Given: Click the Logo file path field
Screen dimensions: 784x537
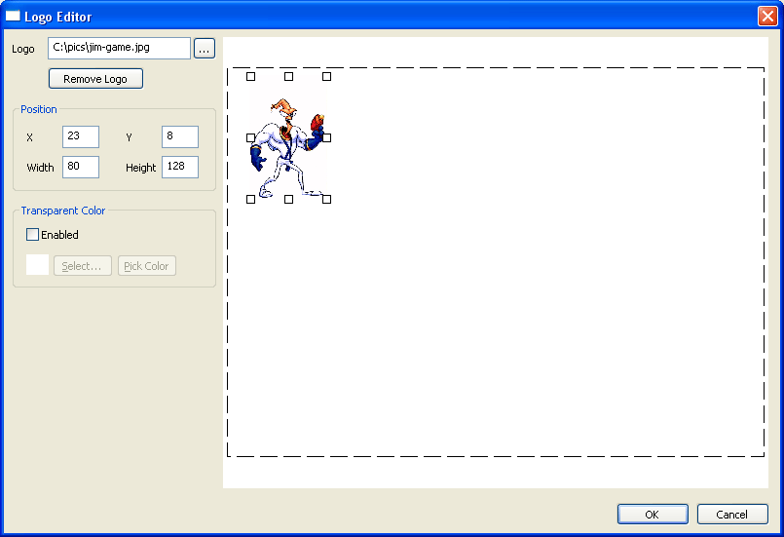Looking at the screenshot, I should (119, 48).
